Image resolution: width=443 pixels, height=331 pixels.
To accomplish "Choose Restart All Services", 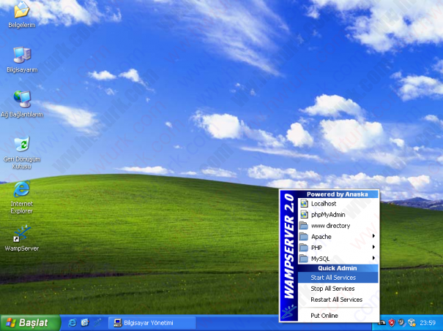I will pyautogui.click(x=338, y=300).
